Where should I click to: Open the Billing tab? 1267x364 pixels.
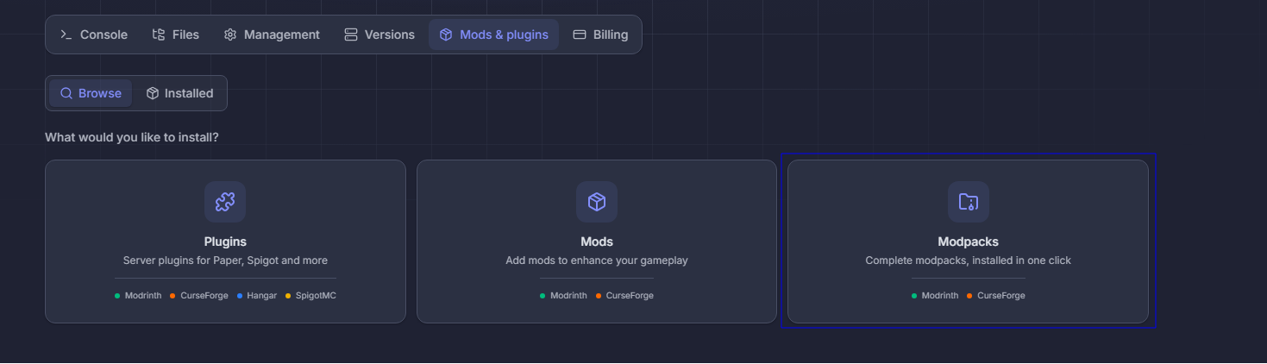(600, 35)
